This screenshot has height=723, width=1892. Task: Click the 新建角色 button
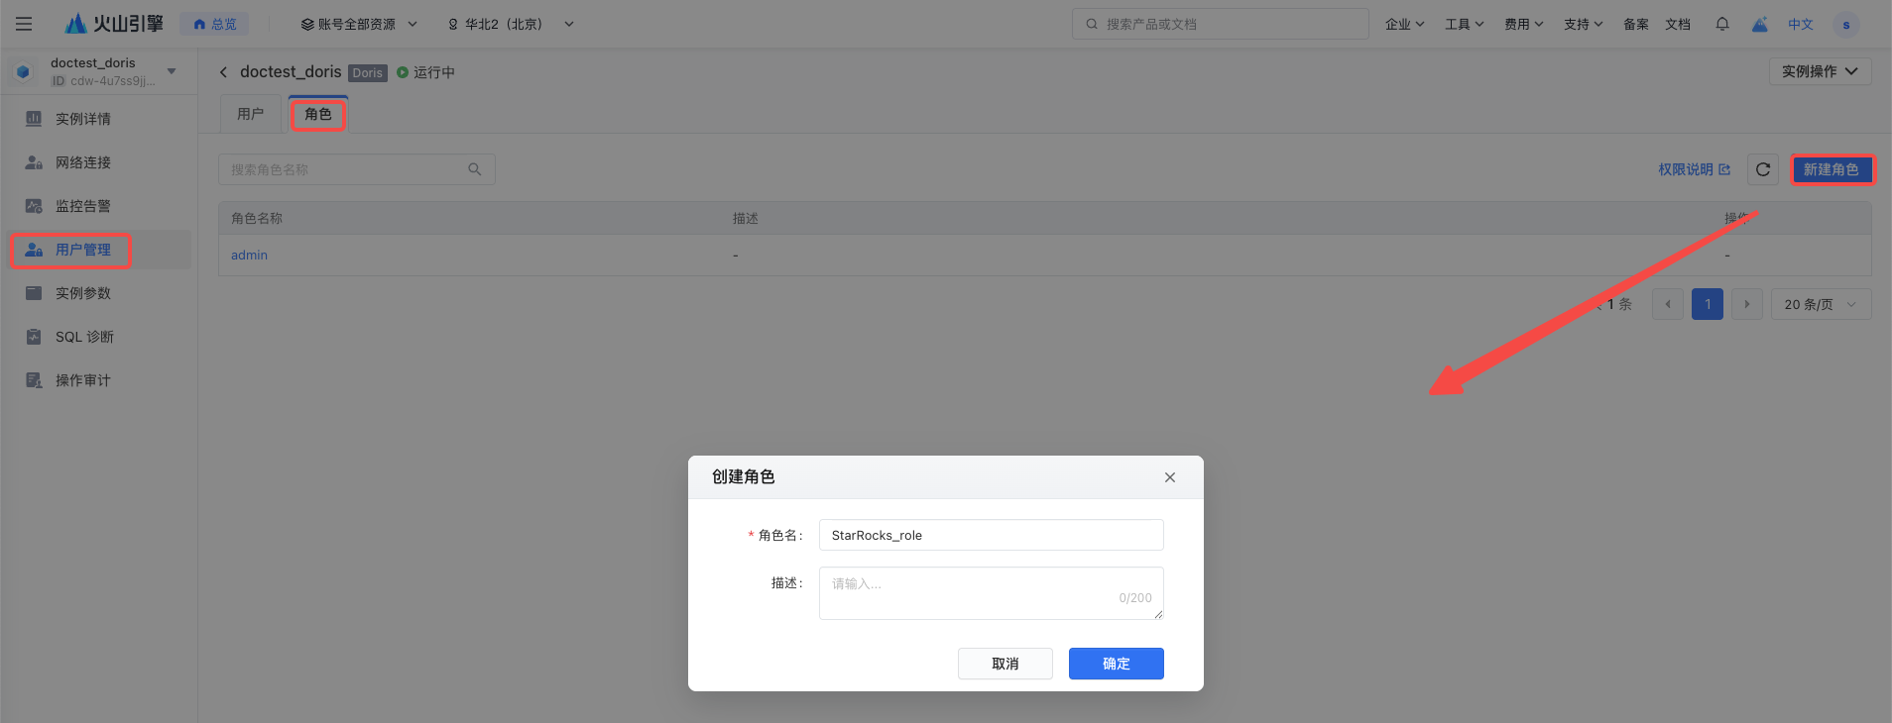1832,169
